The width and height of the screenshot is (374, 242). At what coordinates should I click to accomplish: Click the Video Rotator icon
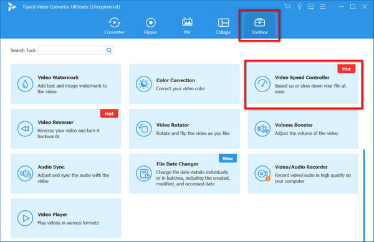pos(143,129)
